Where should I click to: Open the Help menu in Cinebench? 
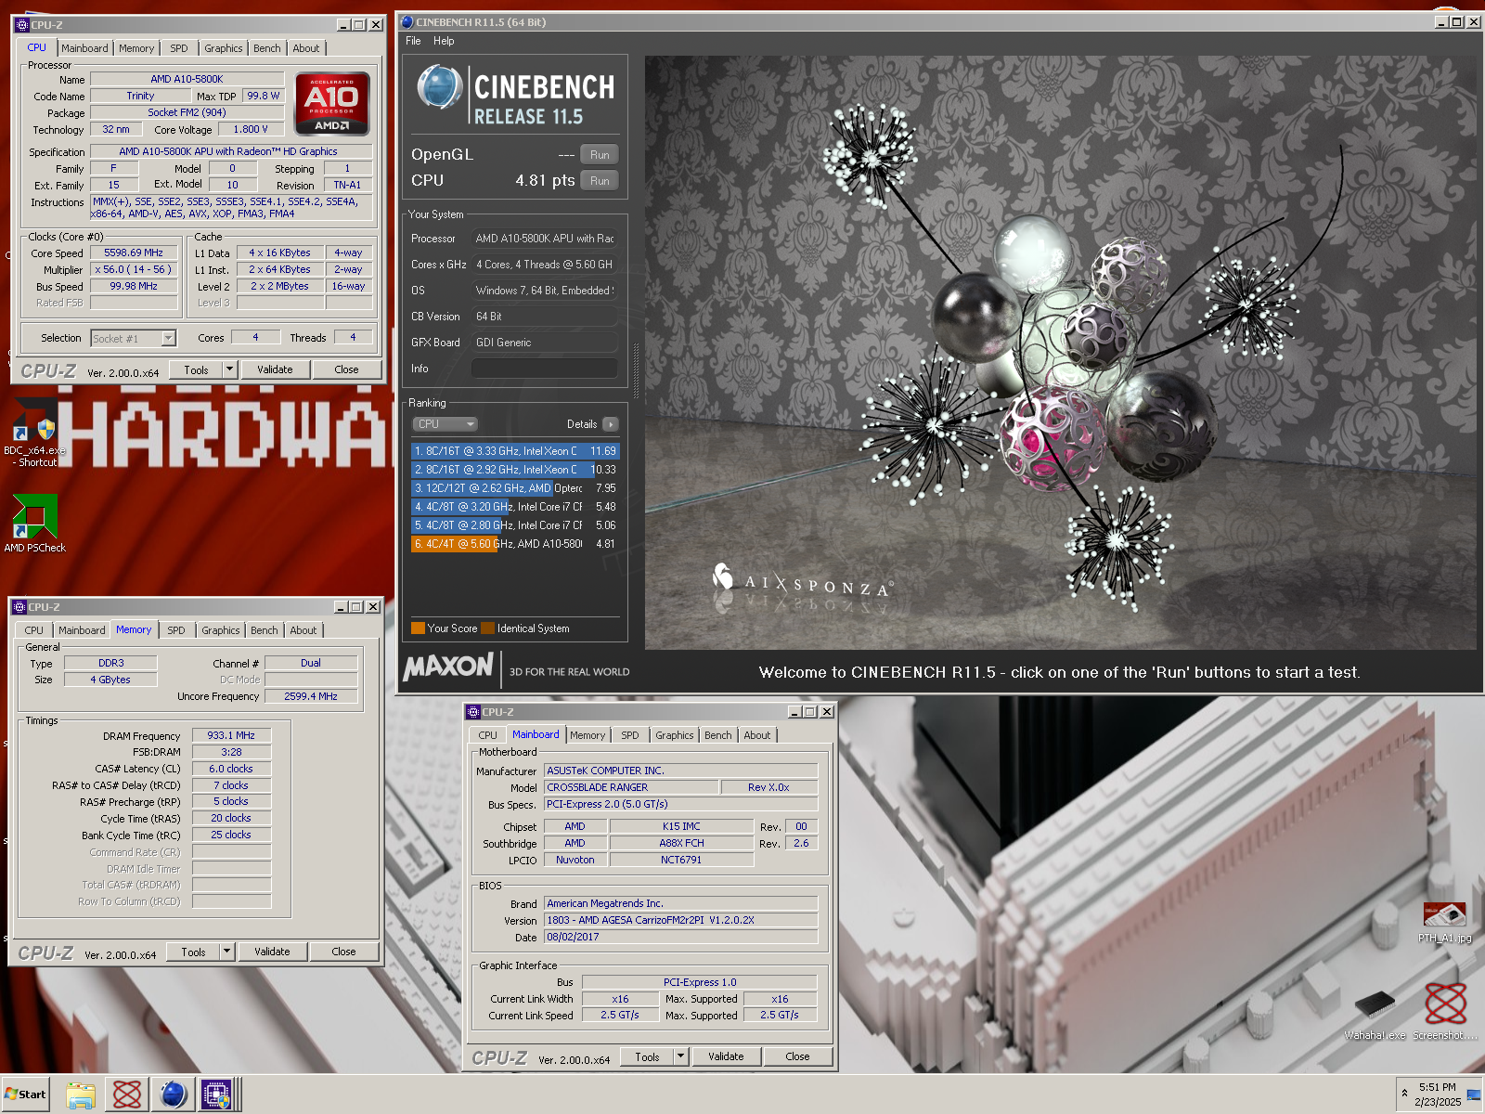444,41
